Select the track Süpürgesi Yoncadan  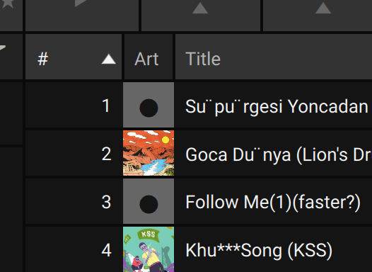pos(277,107)
